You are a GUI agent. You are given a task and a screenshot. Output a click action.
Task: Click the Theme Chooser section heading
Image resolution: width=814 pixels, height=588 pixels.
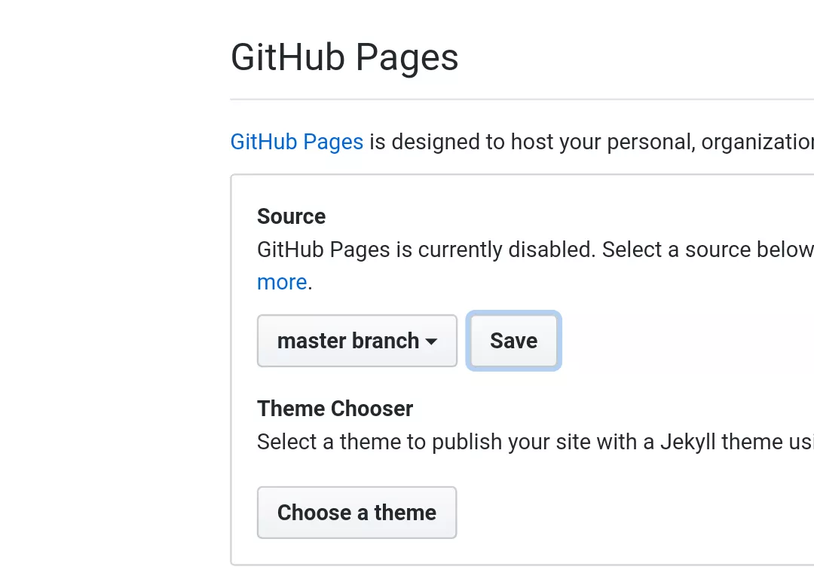pos(335,409)
